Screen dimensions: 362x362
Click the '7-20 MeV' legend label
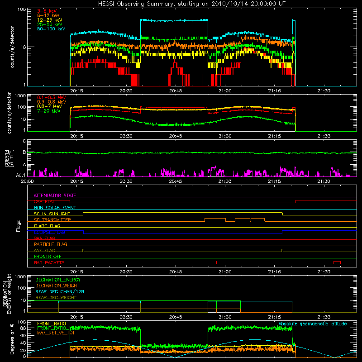tap(49, 111)
